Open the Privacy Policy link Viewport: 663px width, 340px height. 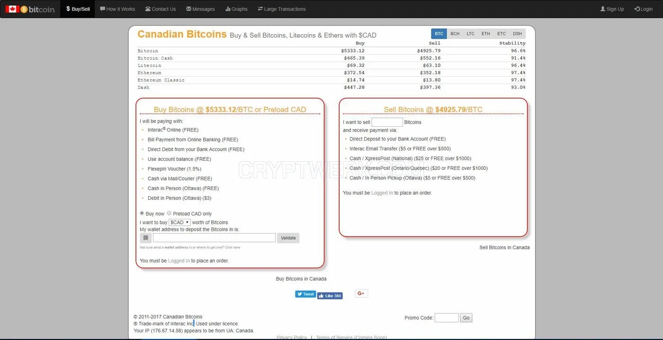292,337
